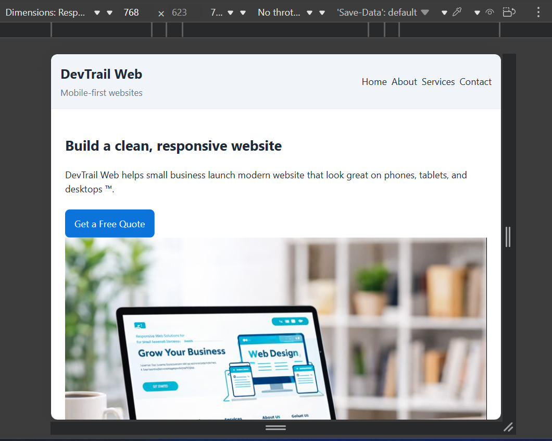Click the DevTrail Web site title

tap(102, 75)
